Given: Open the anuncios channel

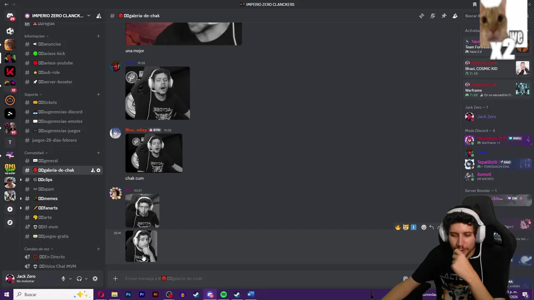Looking at the screenshot, I should pos(63,44).
